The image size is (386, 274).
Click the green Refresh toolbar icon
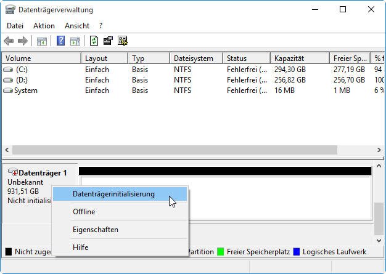(x=94, y=41)
